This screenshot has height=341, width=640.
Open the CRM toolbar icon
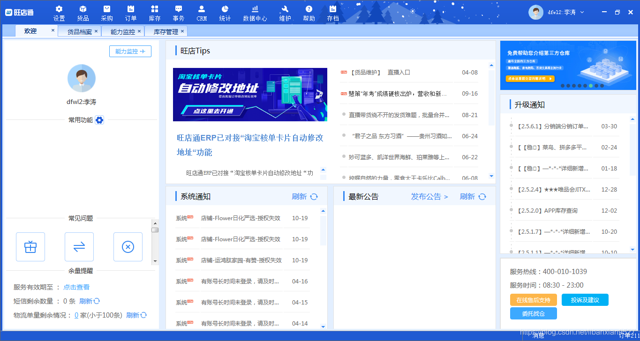coord(202,14)
